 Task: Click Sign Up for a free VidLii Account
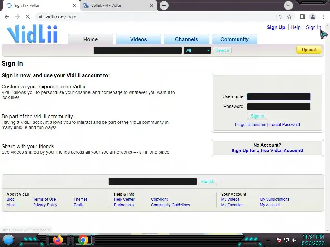coord(267,151)
